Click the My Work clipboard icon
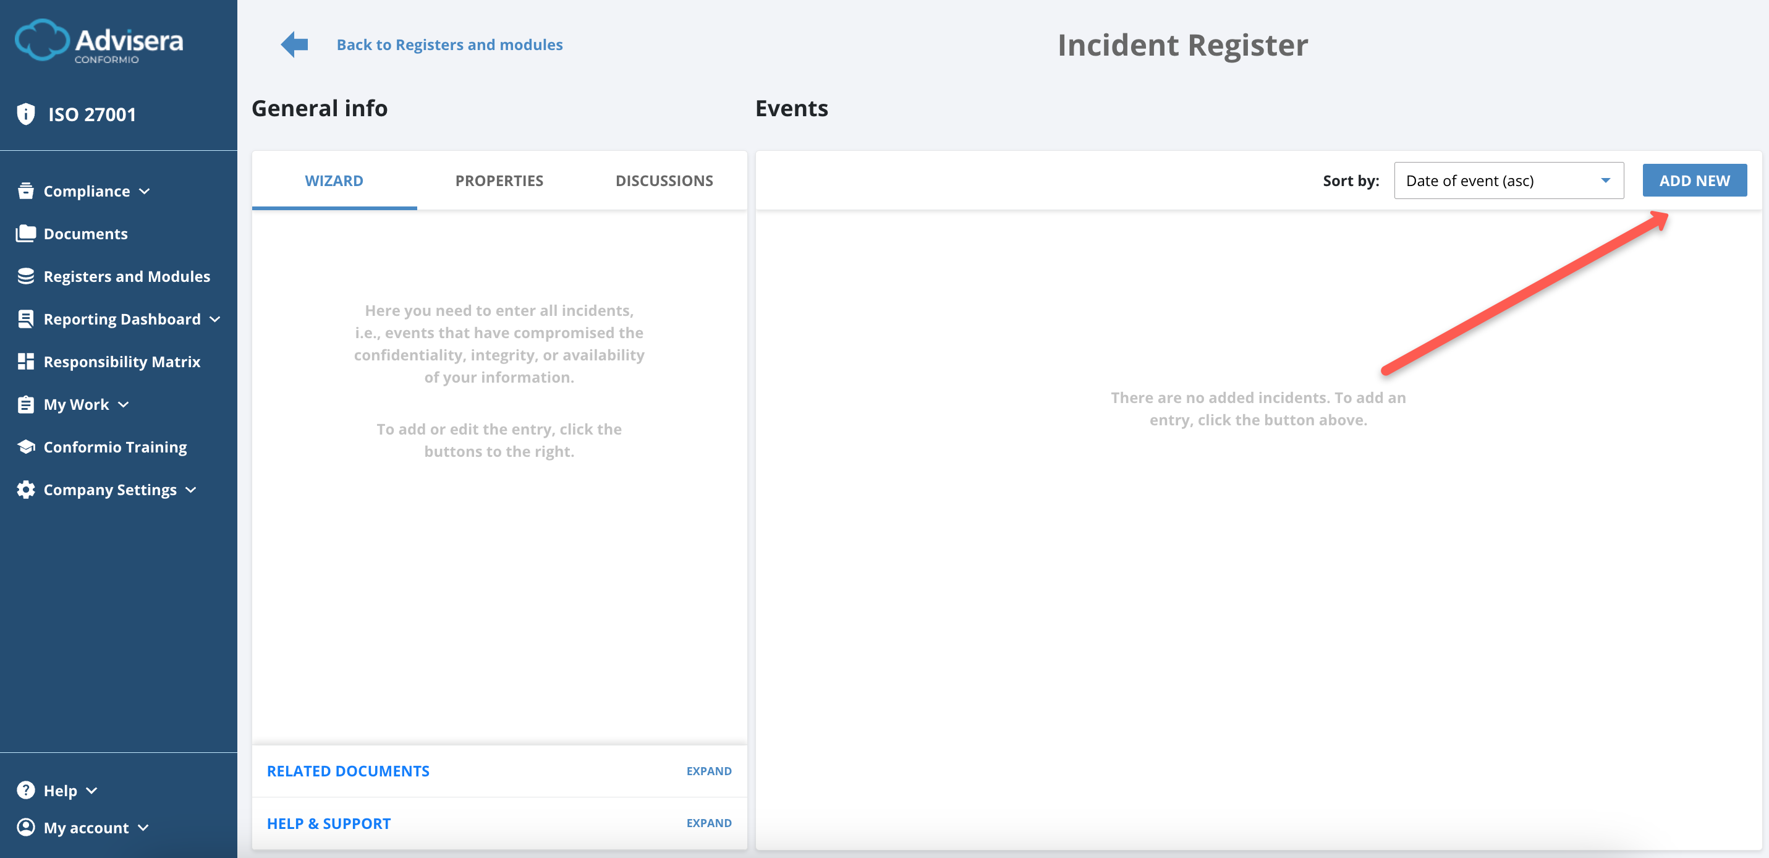1769x858 pixels. [x=25, y=404]
